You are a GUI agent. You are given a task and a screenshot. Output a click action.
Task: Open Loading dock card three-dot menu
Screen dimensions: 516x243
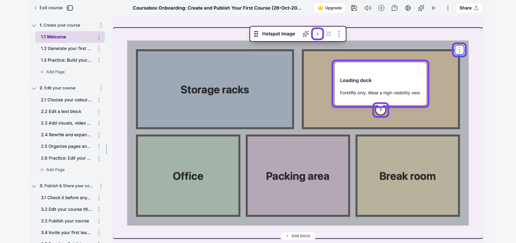(418, 70)
